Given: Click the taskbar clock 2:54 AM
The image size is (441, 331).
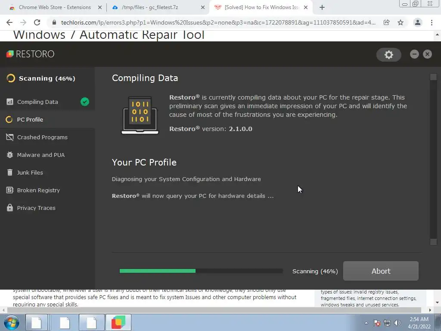Looking at the screenshot, I should [419, 323].
